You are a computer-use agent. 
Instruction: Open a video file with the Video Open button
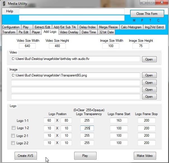pos(149,59)
